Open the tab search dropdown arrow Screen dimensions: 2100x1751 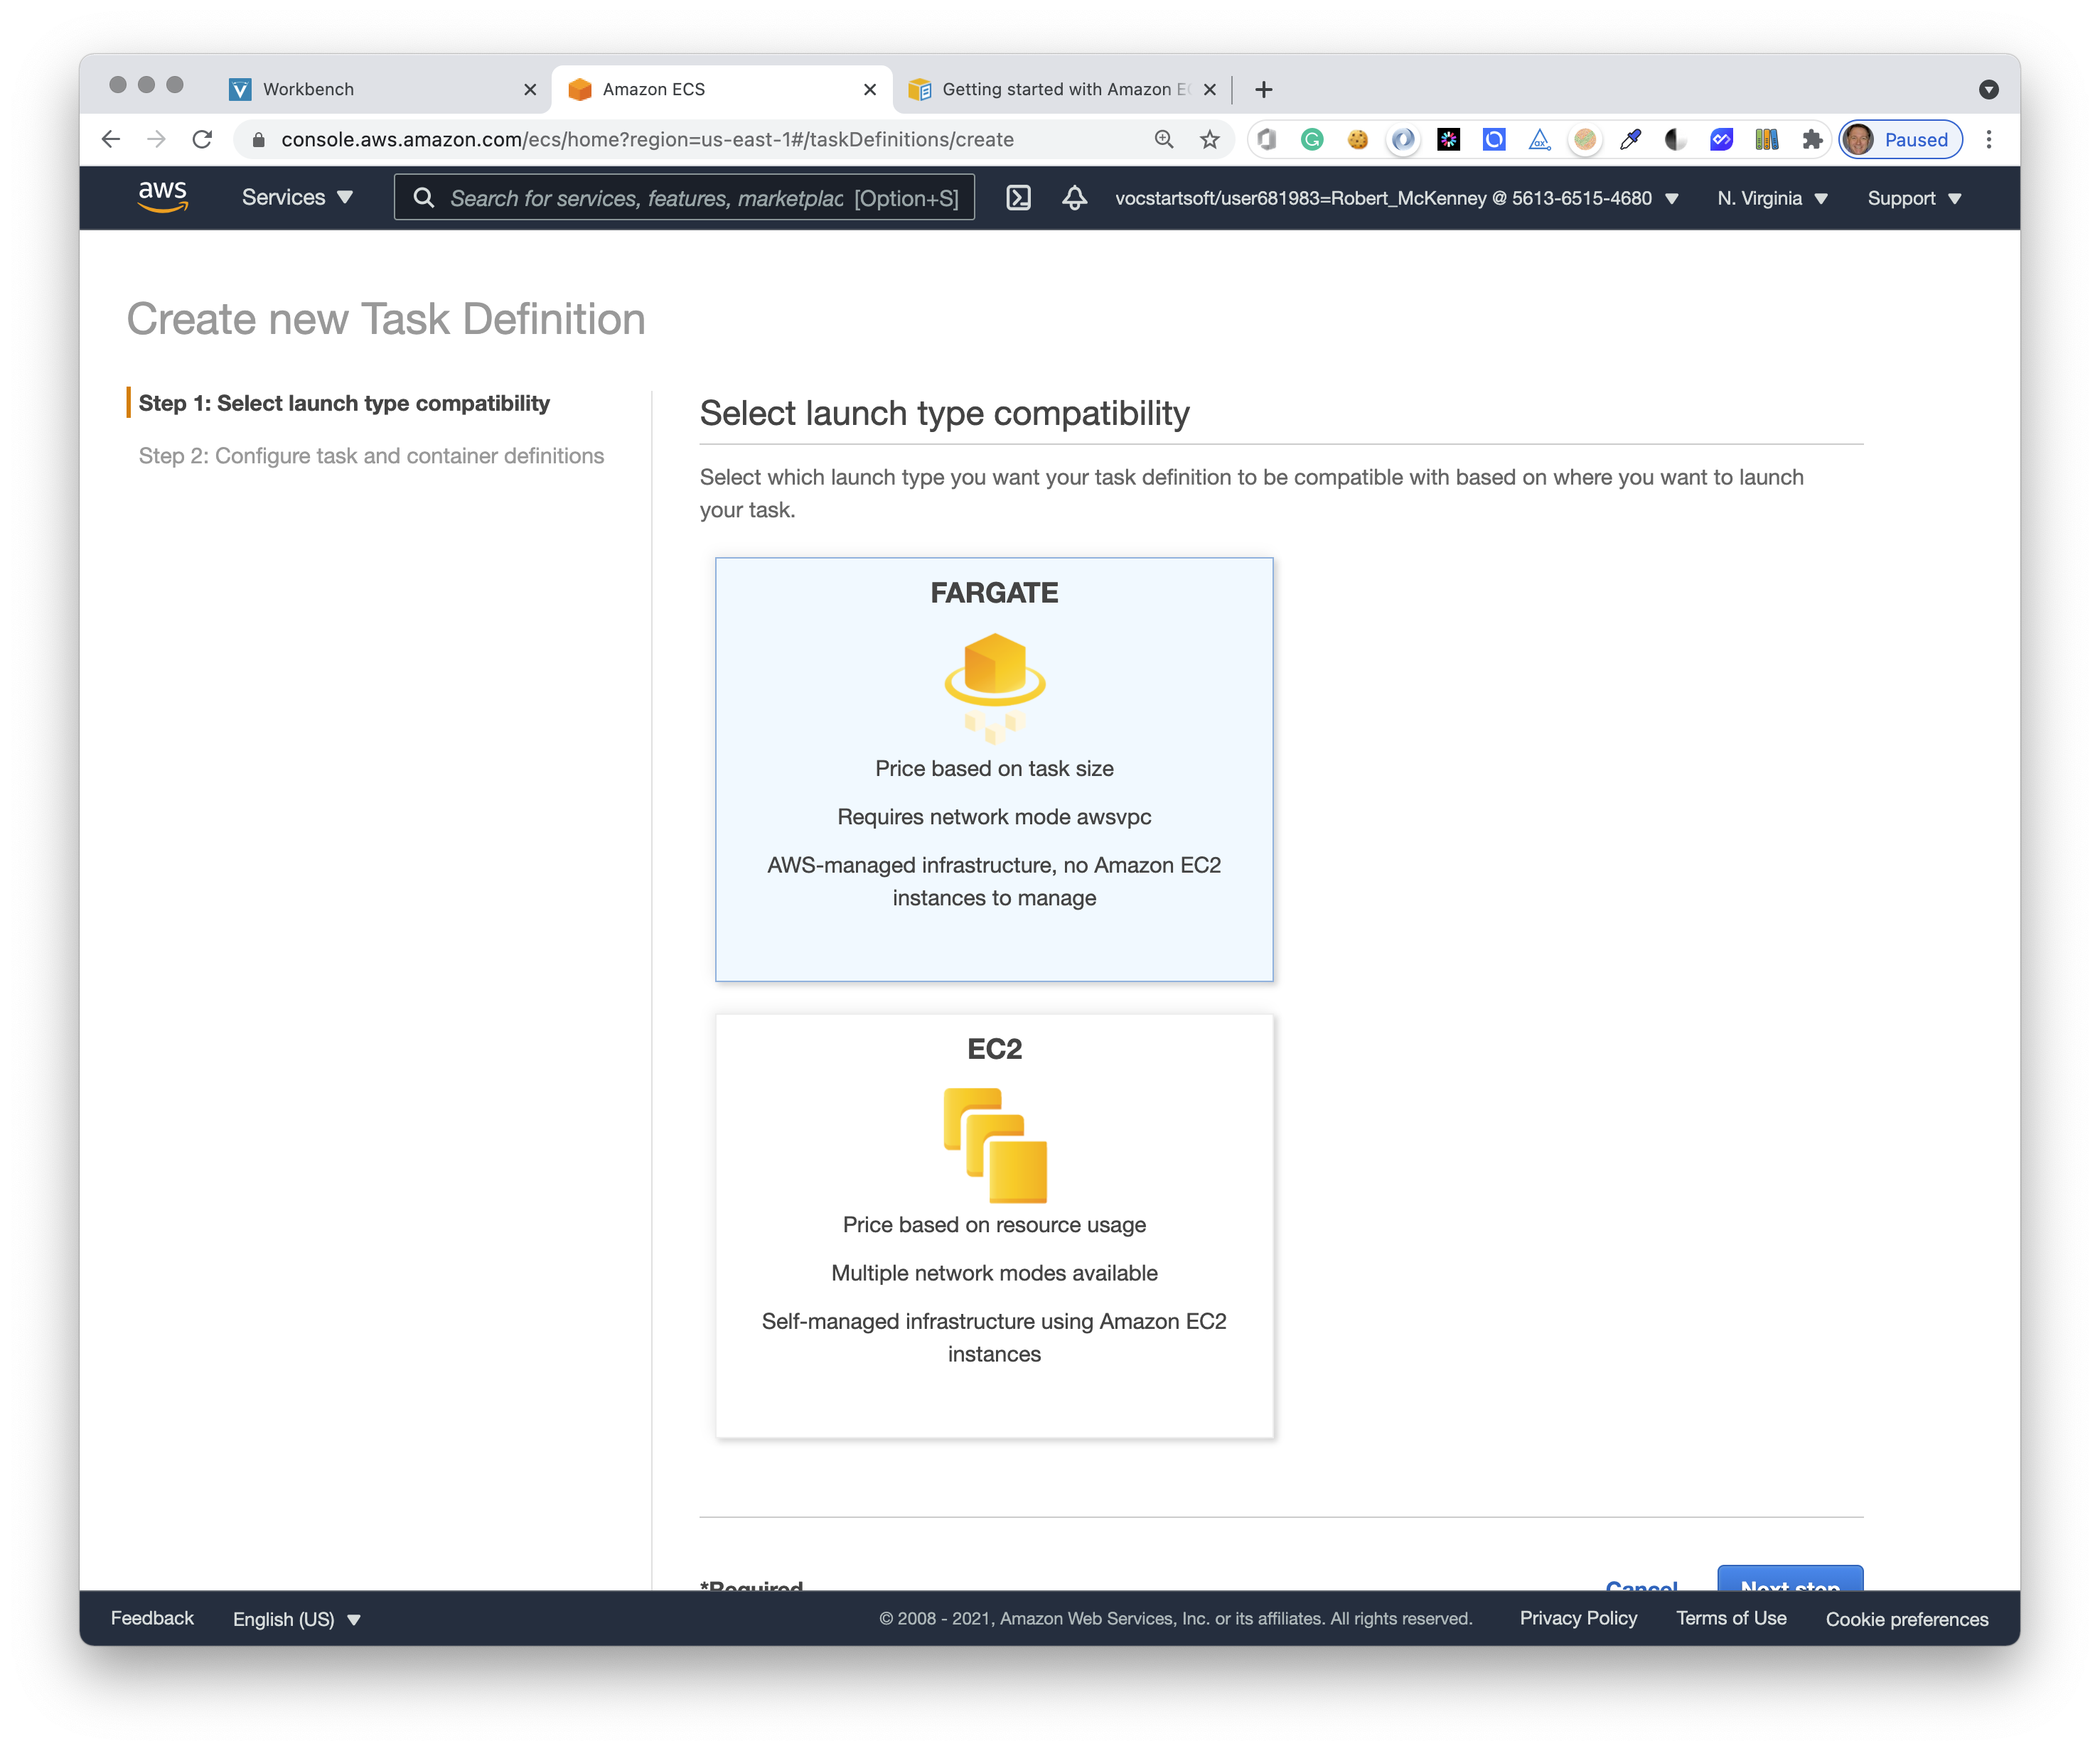pos(1988,89)
